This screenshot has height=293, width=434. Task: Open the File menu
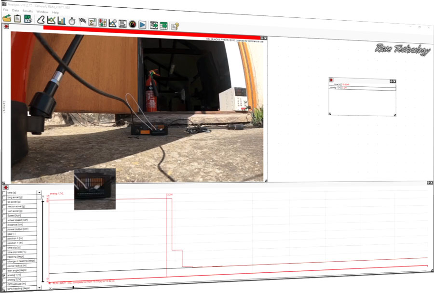(5, 10)
